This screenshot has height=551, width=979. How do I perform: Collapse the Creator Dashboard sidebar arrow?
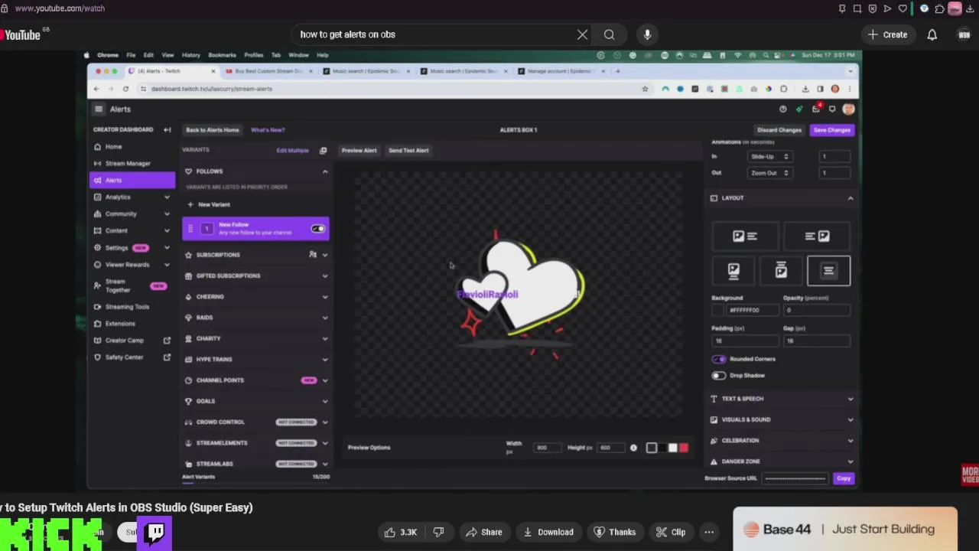(167, 129)
